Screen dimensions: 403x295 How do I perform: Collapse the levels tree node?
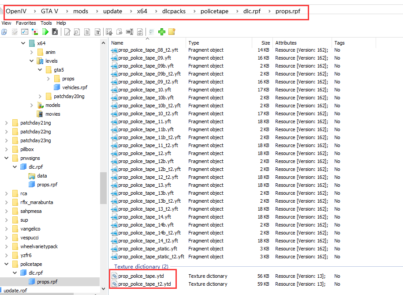point(32,61)
